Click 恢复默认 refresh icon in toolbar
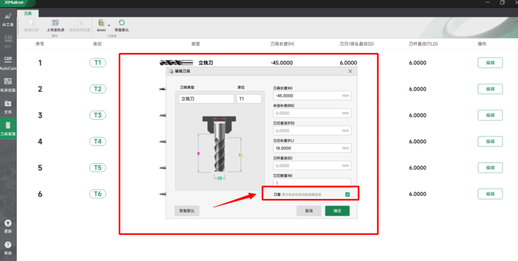Image resolution: width=518 pixels, height=261 pixels. (x=121, y=25)
